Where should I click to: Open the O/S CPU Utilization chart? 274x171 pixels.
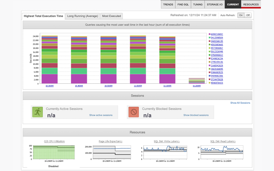click(x=54, y=141)
